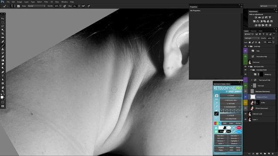
Task: Select the Crop tool
Action: pyautogui.click(x=3, y=34)
